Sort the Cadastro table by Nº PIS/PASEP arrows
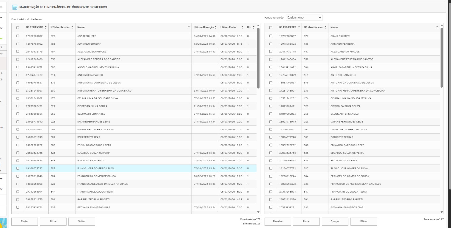 (46, 28)
